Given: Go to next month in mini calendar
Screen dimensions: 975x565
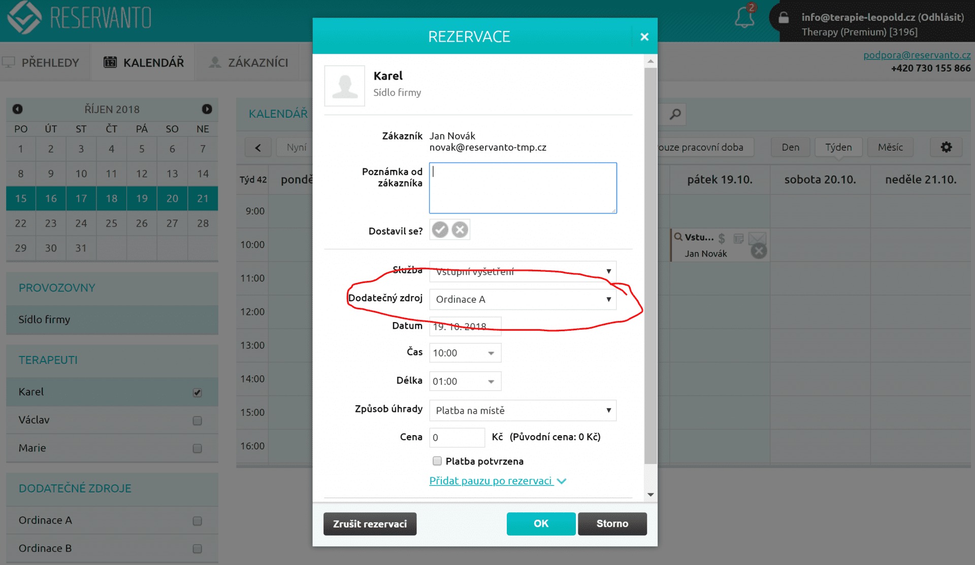Looking at the screenshot, I should click(207, 109).
